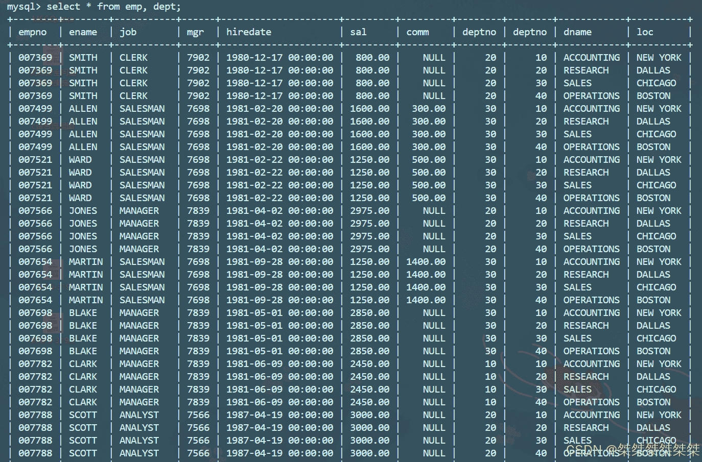702x462 pixels.
Task: Select empno "007521" in the WARD–OPERATIONS row
Action: pyautogui.click(x=35, y=198)
